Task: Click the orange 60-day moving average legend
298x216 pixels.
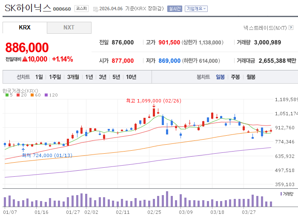Action: [36, 95]
